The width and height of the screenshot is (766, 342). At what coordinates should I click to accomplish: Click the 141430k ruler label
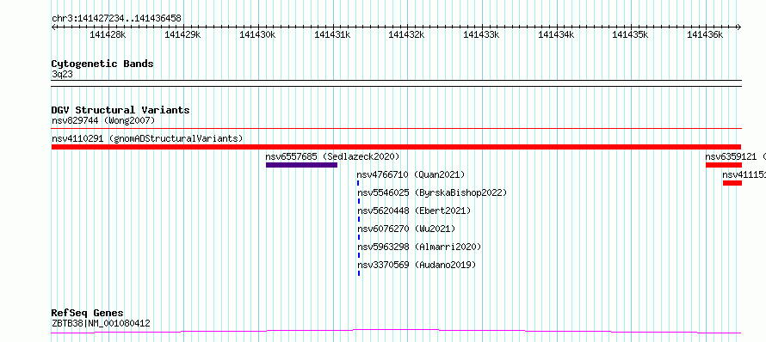pyautogui.click(x=257, y=35)
